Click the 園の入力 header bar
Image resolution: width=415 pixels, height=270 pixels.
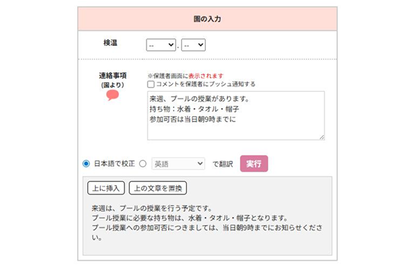click(x=207, y=19)
